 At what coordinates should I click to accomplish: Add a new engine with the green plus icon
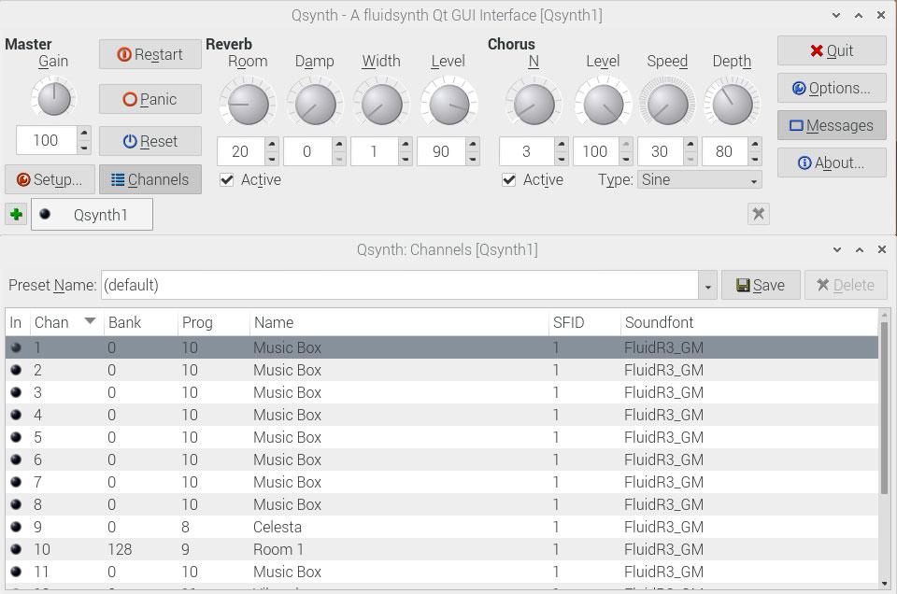tap(15, 214)
